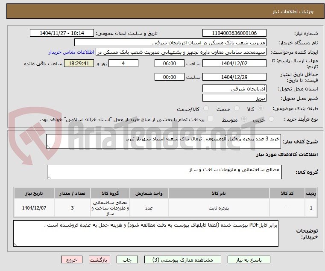Click the کد کالا column header
The image size is (325, 271).
pyautogui.click(x=287, y=193)
